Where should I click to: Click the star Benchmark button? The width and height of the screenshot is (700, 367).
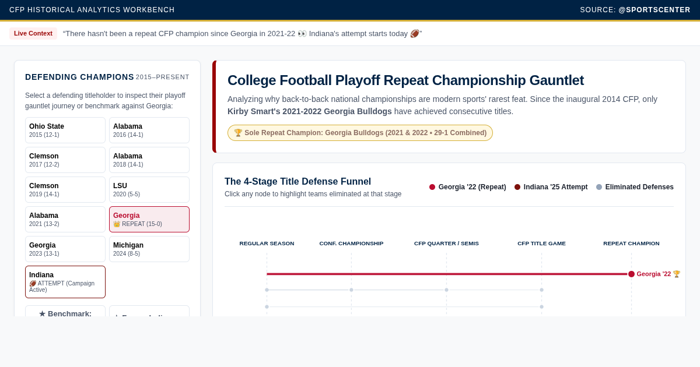click(65, 312)
